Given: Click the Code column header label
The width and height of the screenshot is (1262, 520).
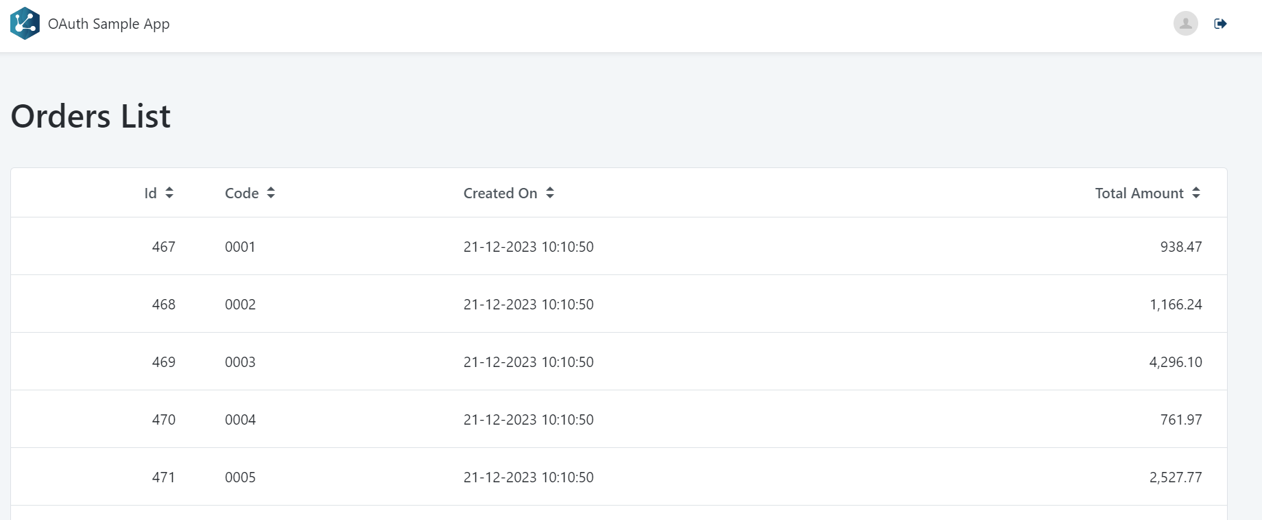Looking at the screenshot, I should 241,193.
